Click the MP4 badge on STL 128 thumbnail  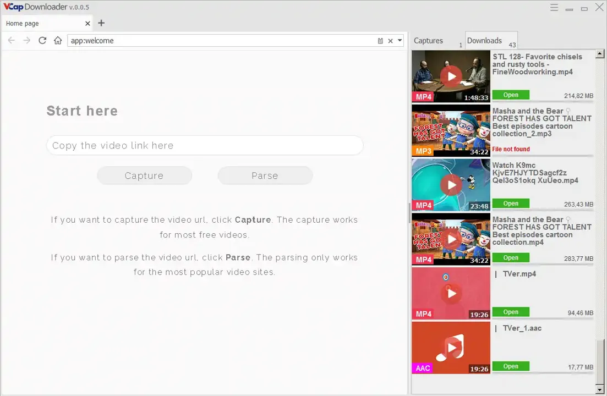424,97
